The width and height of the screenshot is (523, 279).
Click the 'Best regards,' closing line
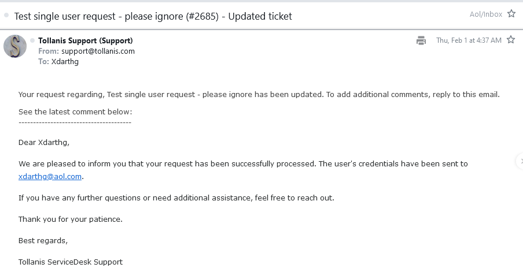(x=43, y=240)
